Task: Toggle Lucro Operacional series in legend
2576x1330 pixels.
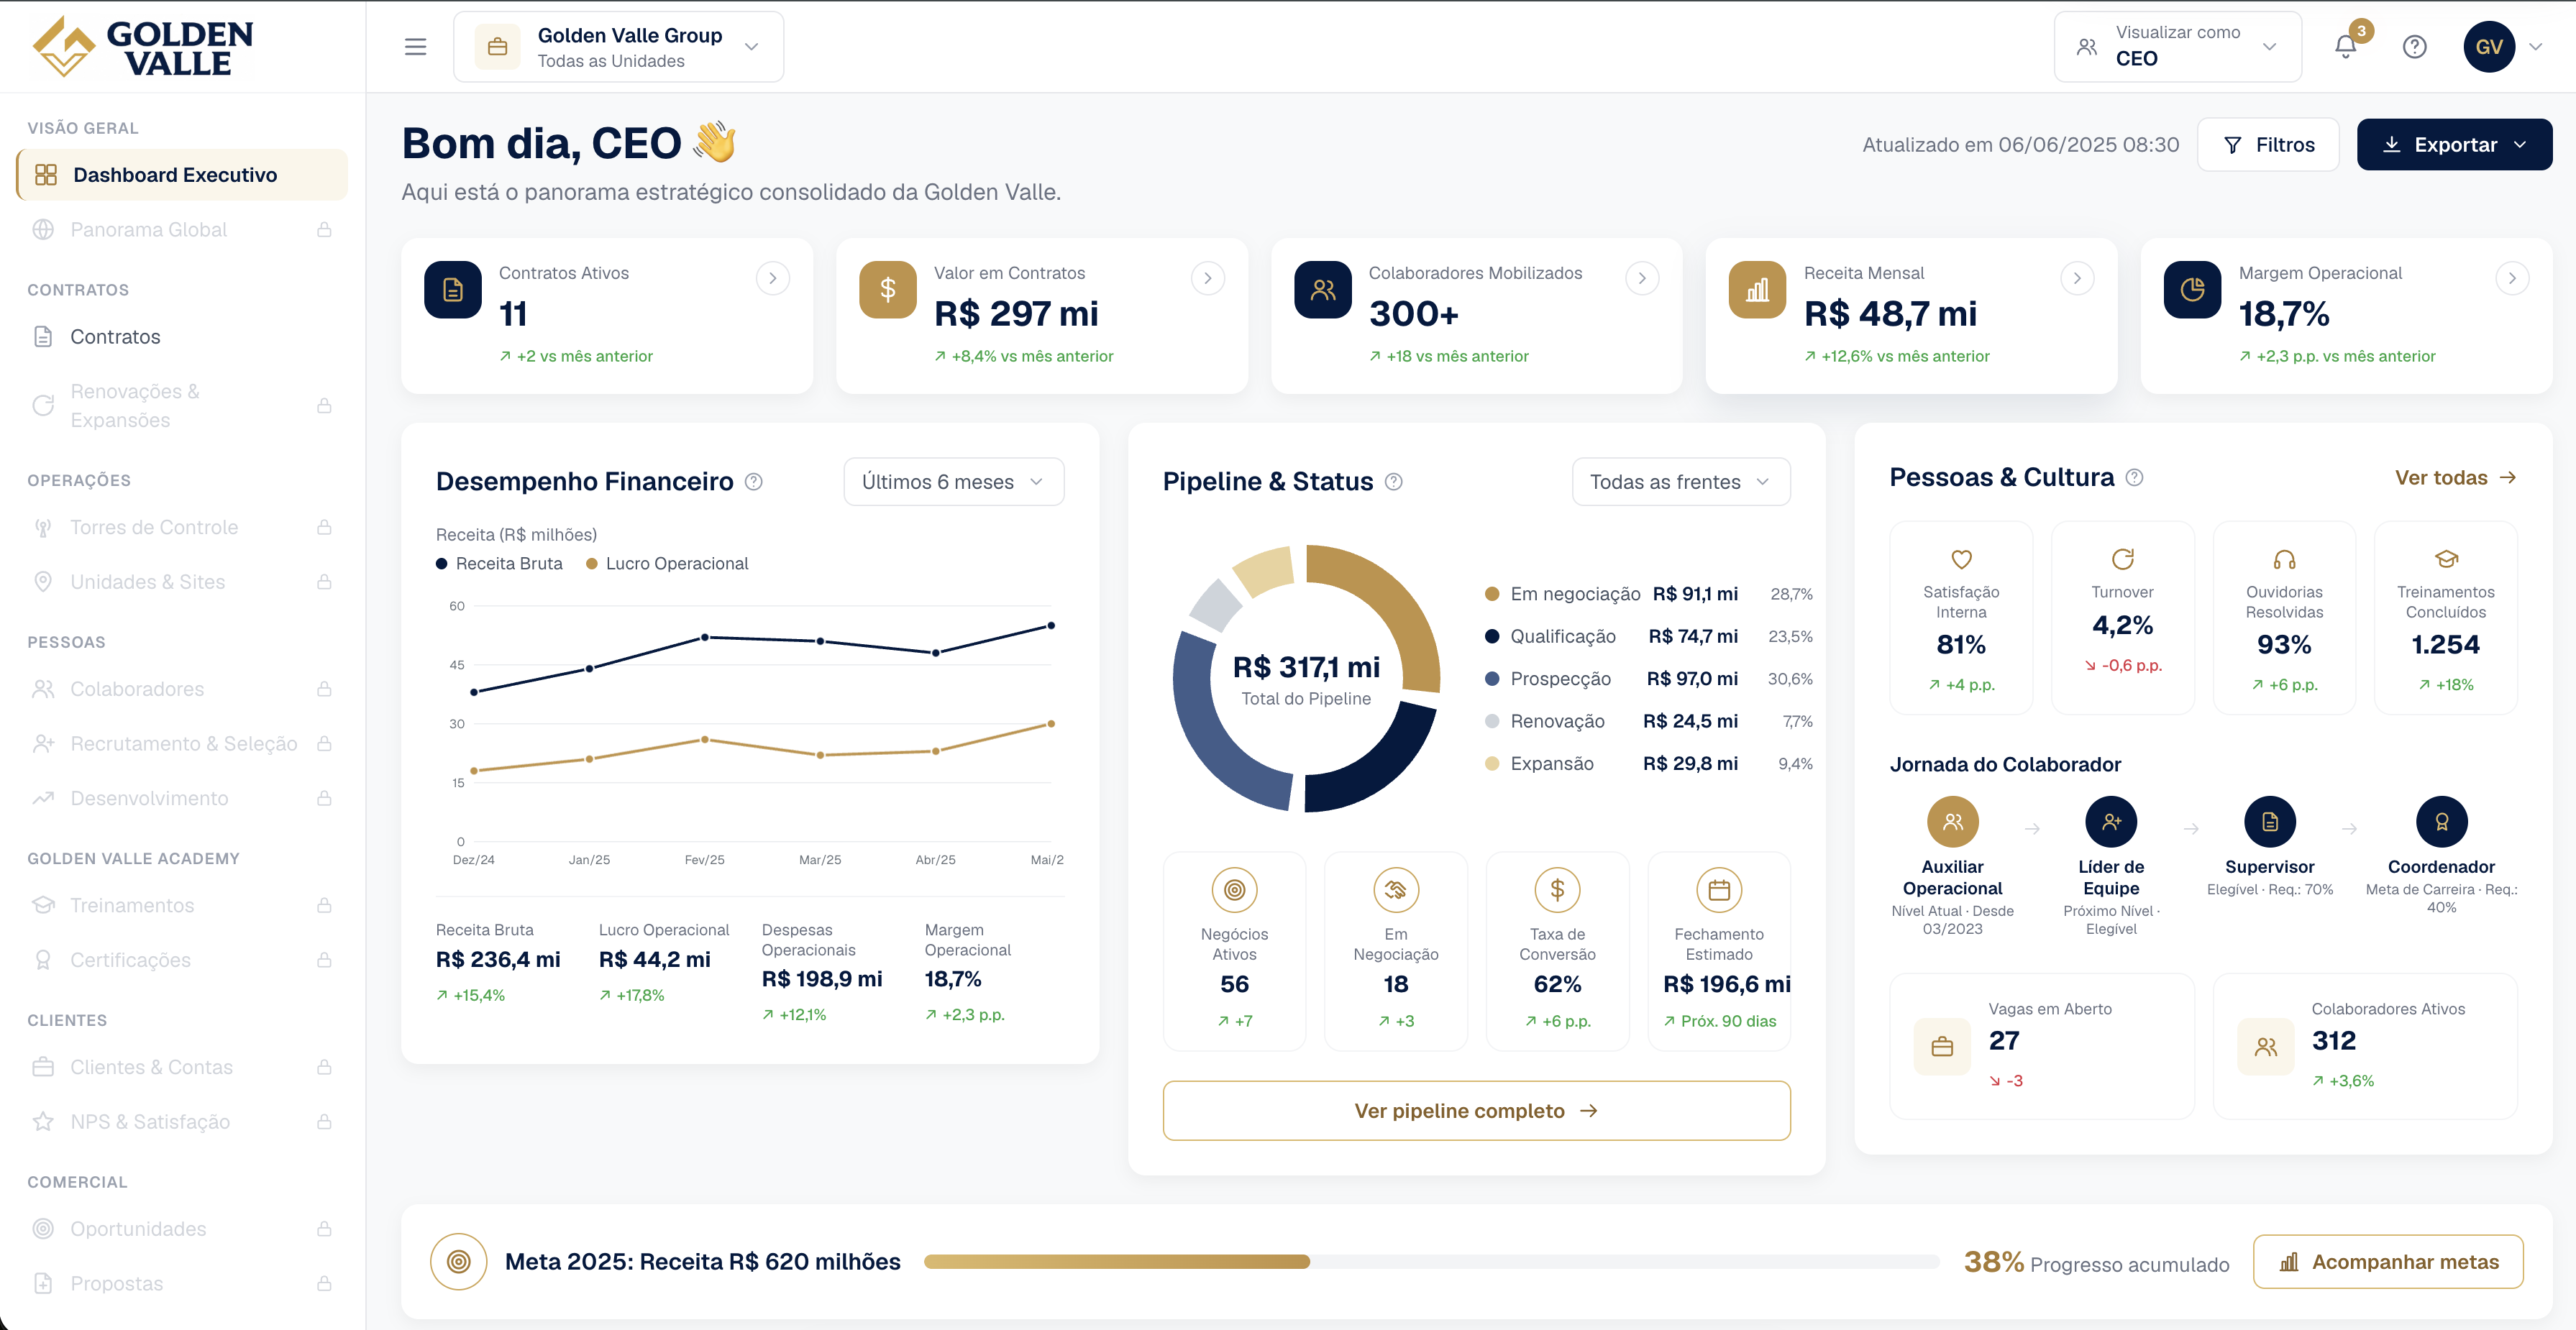Action: 667,564
